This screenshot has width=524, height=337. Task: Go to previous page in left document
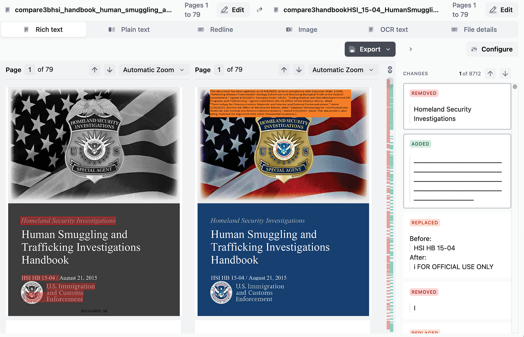coord(95,70)
